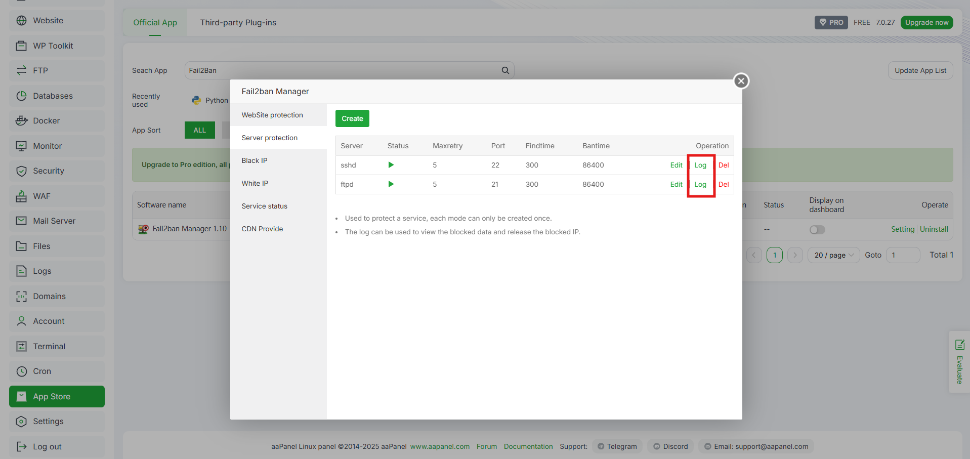Click the FTP arrows icon
The width and height of the screenshot is (970, 459).
click(21, 71)
